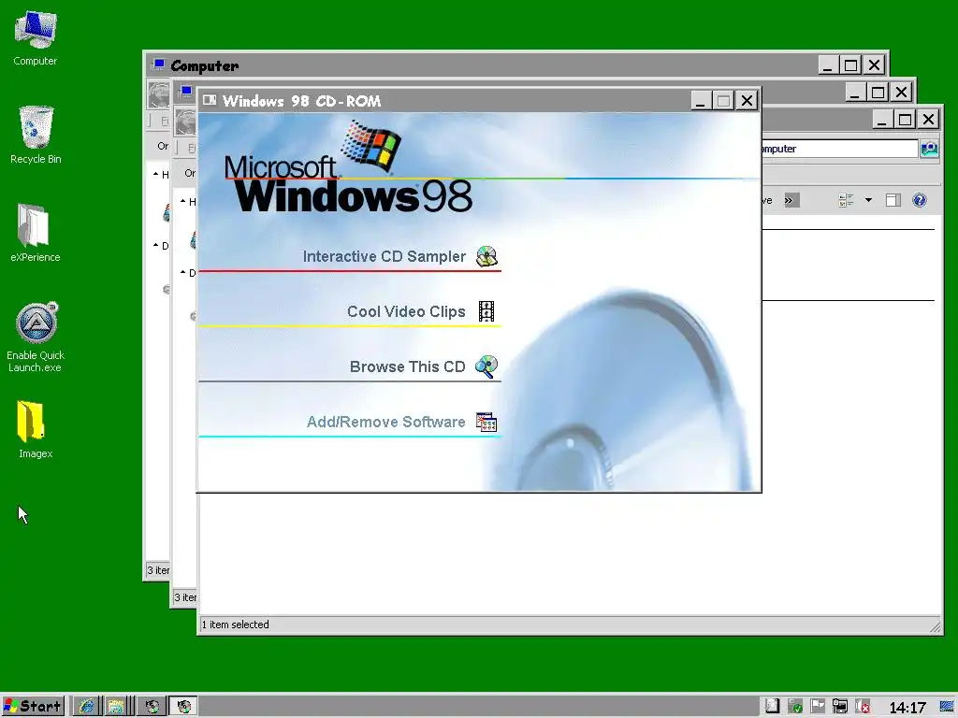Click the change view icon in the toolbar

(x=846, y=200)
